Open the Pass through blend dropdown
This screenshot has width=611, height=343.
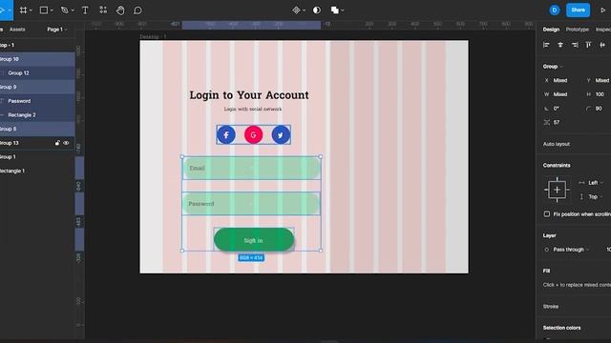pos(571,250)
